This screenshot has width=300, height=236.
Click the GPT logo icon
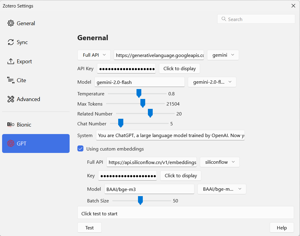point(11,144)
